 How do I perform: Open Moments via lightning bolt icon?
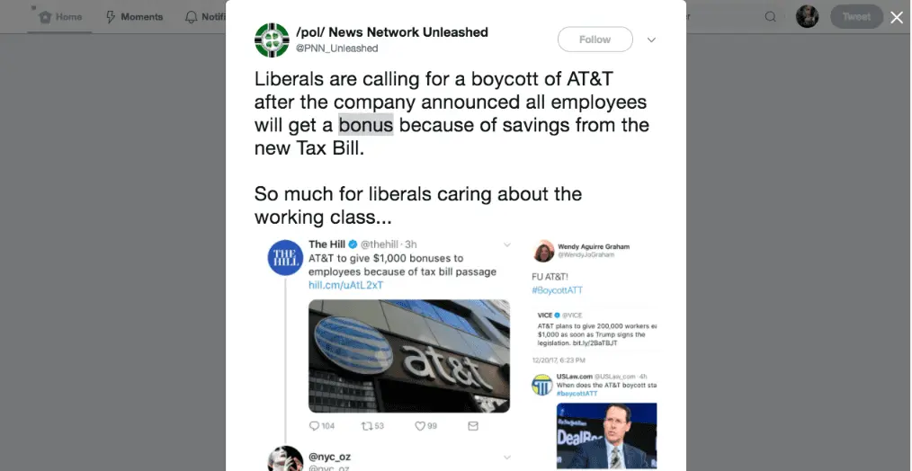[x=111, y=17]
